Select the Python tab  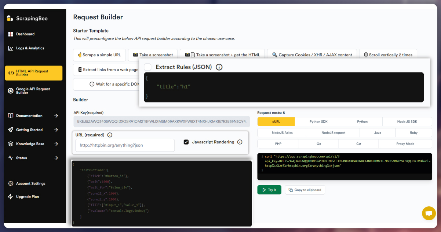click(362, 121)
